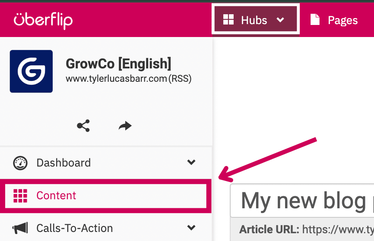Expand the Dashboard chevron
Viewport: 374px width, 241px height.
click(191, 162)
